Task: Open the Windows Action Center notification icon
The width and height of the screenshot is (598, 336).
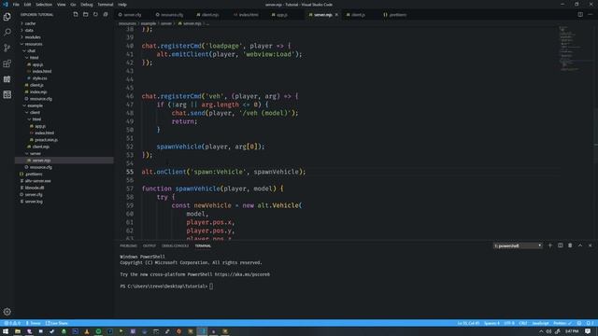Action: [x=588, y=331]
